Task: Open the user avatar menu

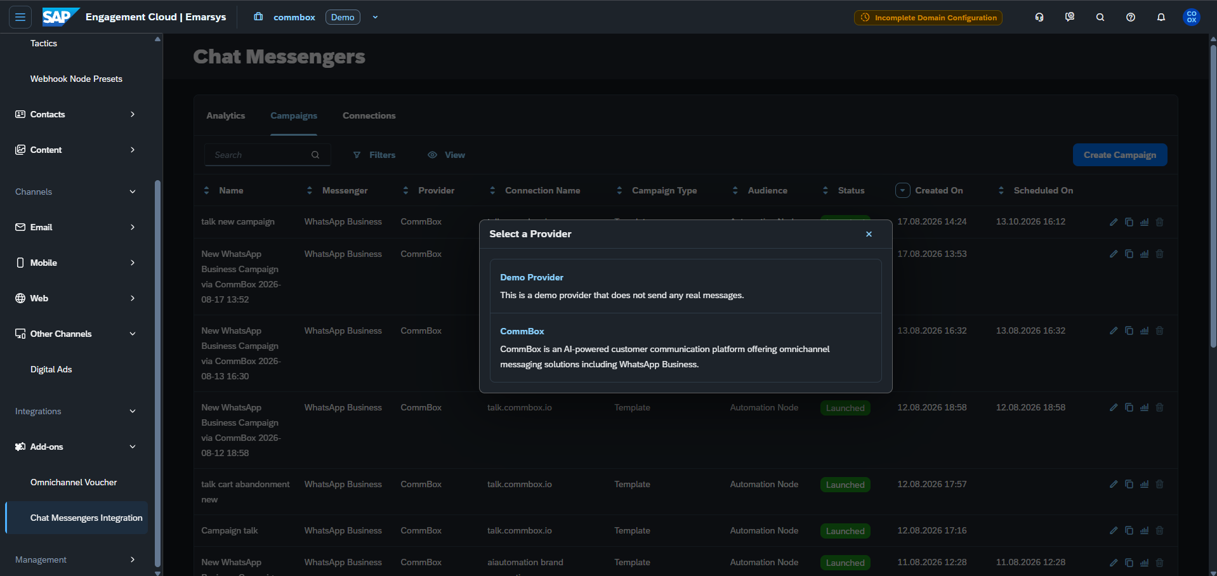Action: [x=1192, y=17]
